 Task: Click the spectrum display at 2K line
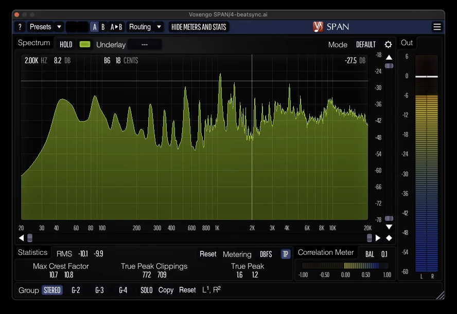click(x=252, y=137)
